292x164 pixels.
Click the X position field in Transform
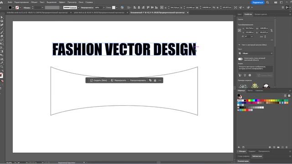(249, 28)
